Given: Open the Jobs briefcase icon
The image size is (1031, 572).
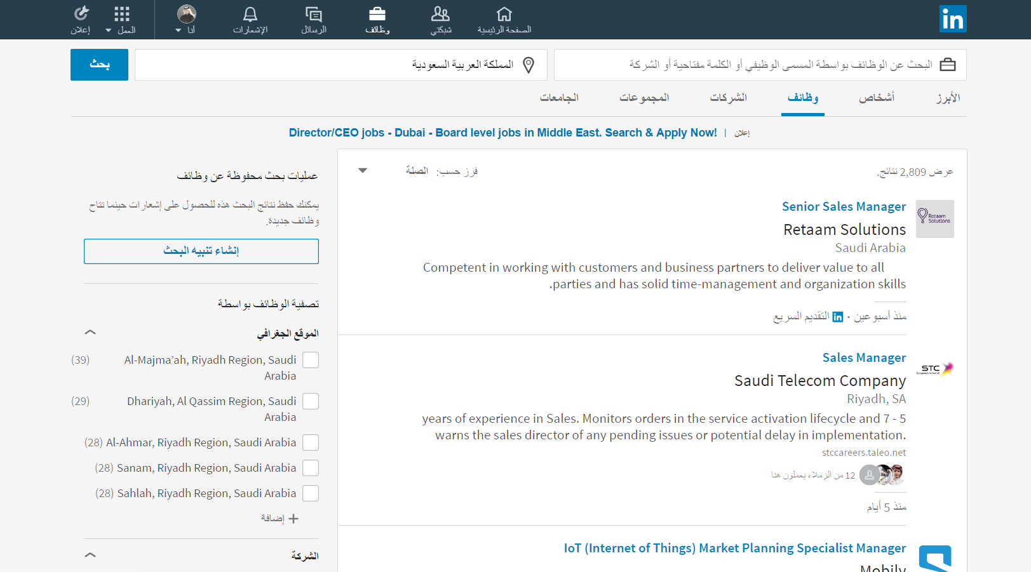Looking at the screenshot, I should (377, 14).
